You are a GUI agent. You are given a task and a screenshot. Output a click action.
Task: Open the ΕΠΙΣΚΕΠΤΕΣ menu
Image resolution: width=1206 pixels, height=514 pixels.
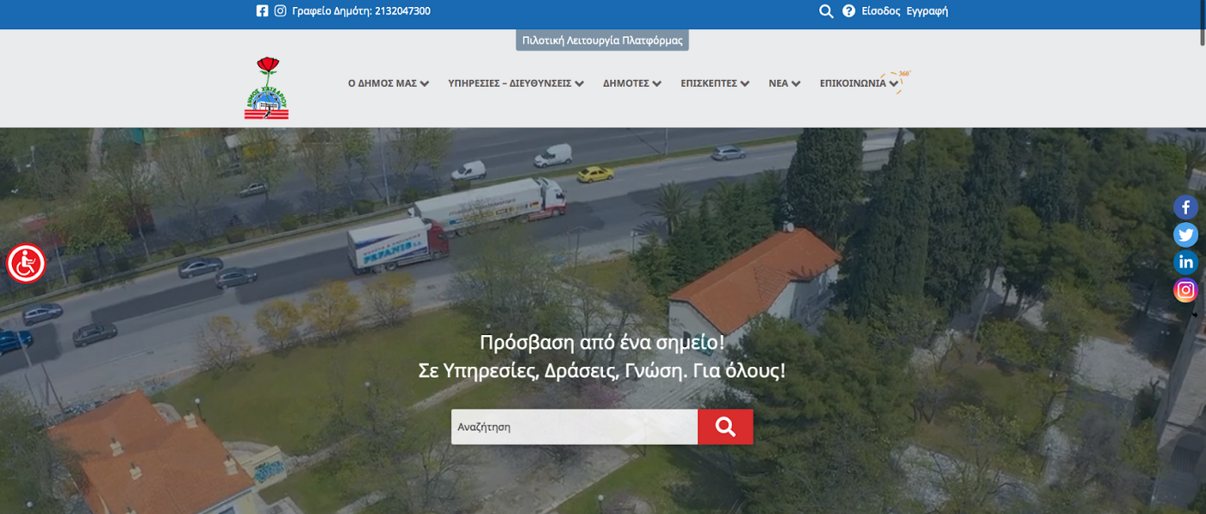[x=709, y=84]
